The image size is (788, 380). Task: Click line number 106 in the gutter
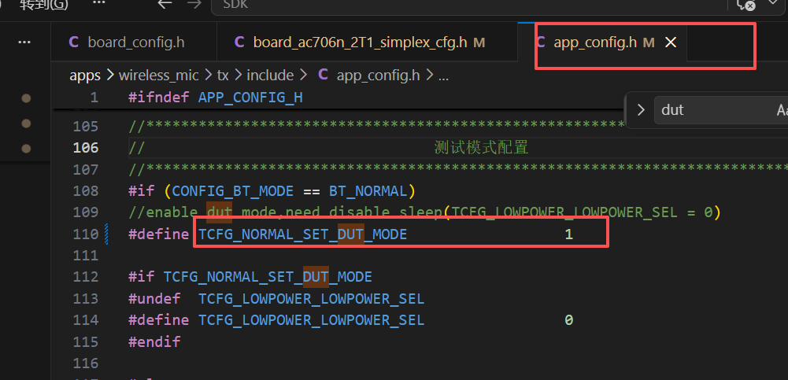pyautogui.click(x=86, y=148)
